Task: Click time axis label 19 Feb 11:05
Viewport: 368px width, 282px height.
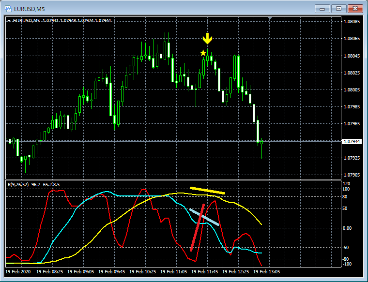Action: pyautogui.click(x=173, y=272)
